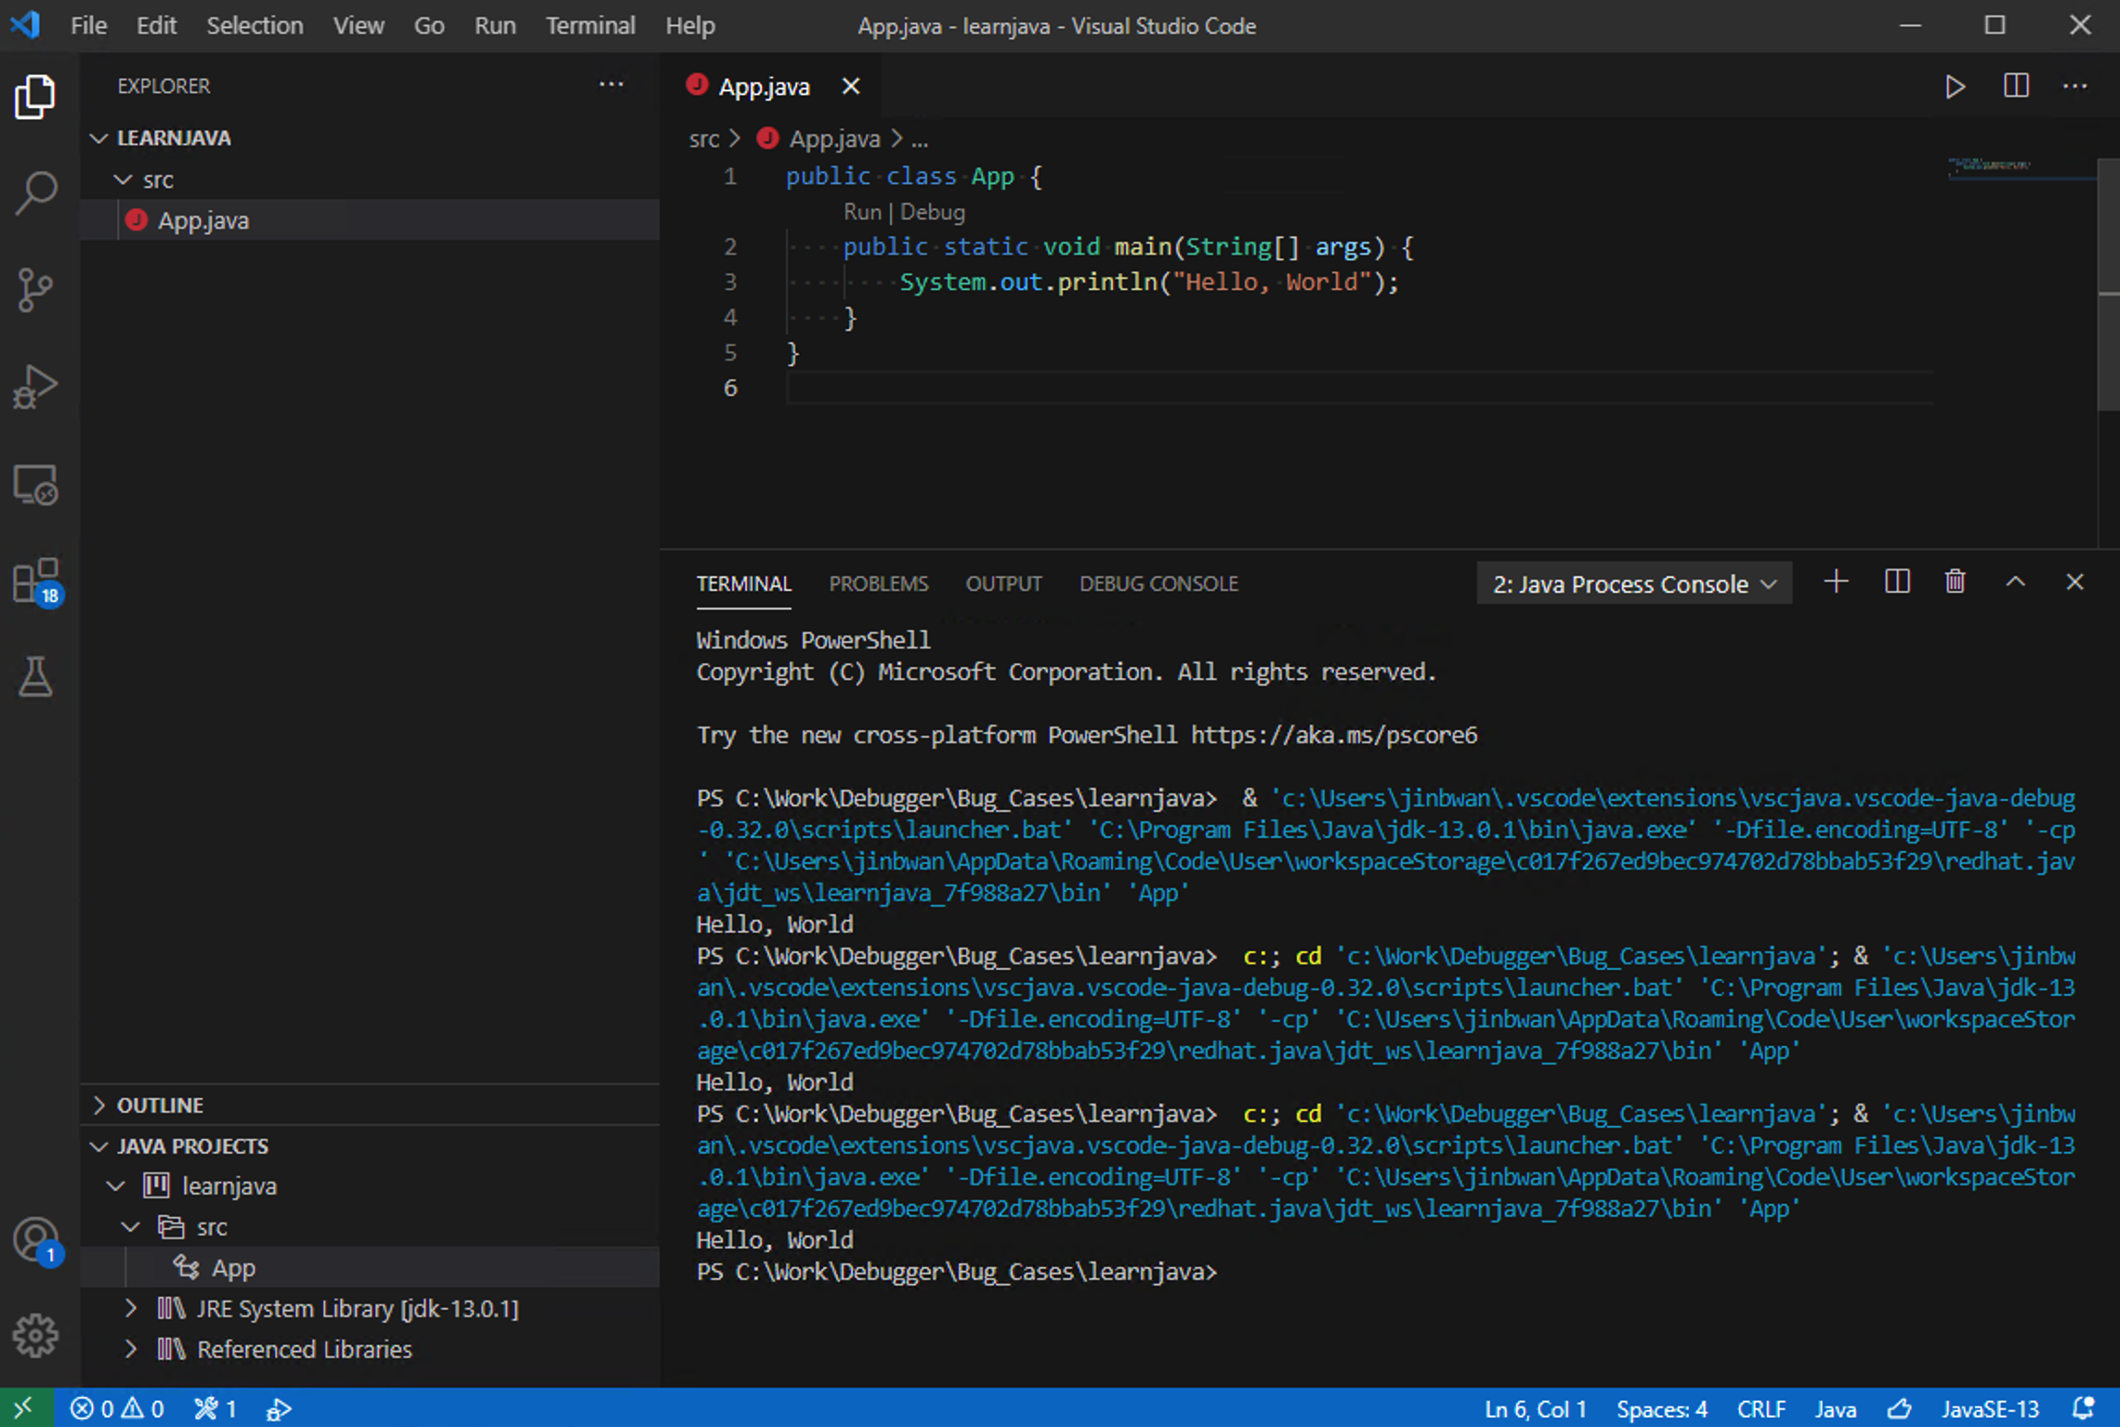Open the Manage settings gear icon
This screenshot has height=1427, width=2120.
(35, 1335)
